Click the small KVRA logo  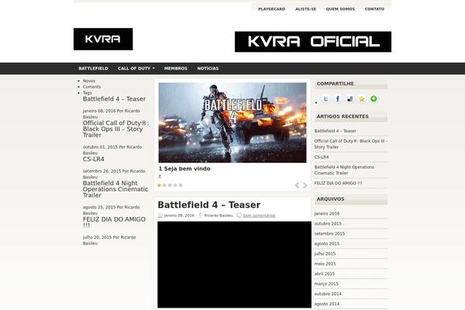[x=103, y=40]
